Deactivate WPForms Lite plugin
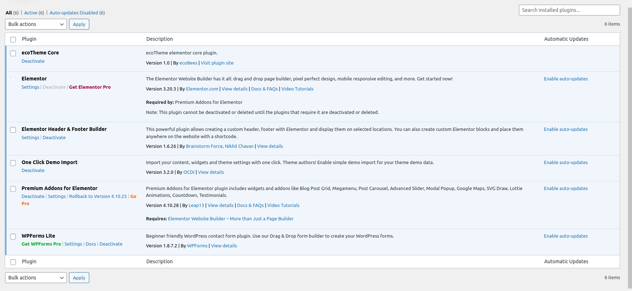This screenshot has width=632, height=291. pyautogui.click(x=111, y=244)
